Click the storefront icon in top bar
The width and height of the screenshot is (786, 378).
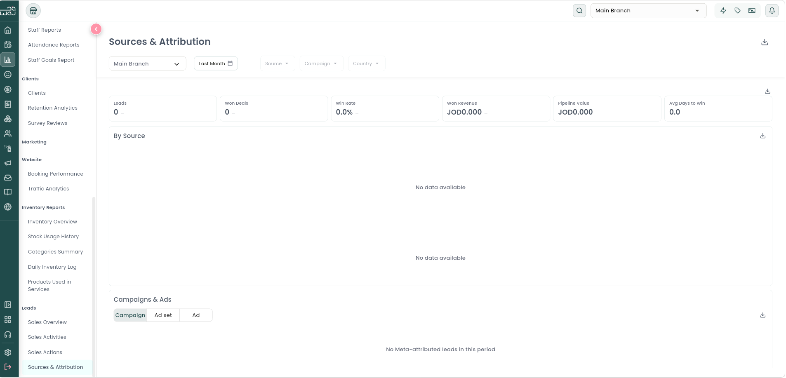point(33,11)
